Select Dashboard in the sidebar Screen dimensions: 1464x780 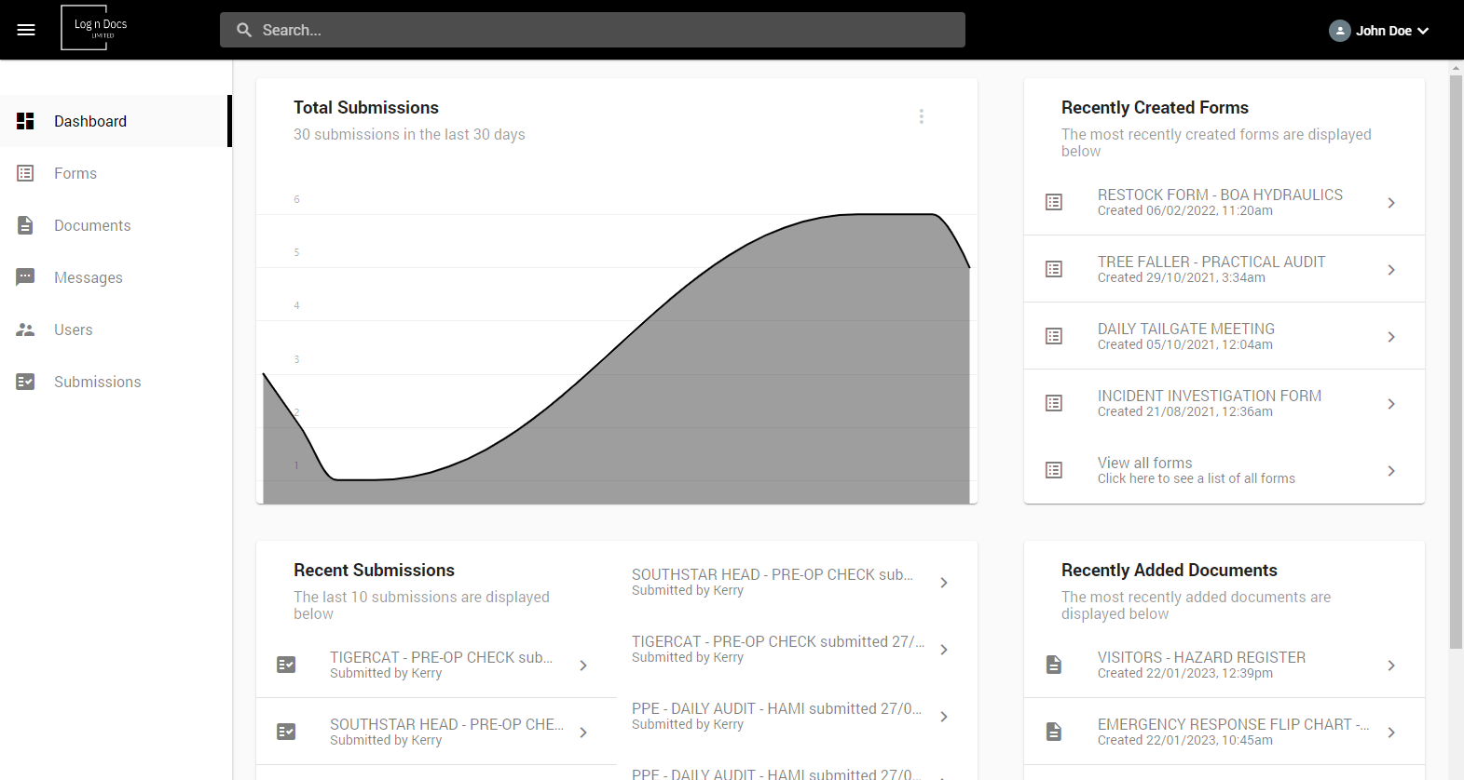(x=116, y=121)
